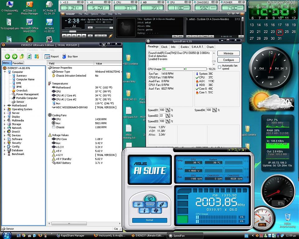This screenshot has height=239, width=299.
Task: Switch to the Clock tab in SpeedFan
Action: point(164,47)
